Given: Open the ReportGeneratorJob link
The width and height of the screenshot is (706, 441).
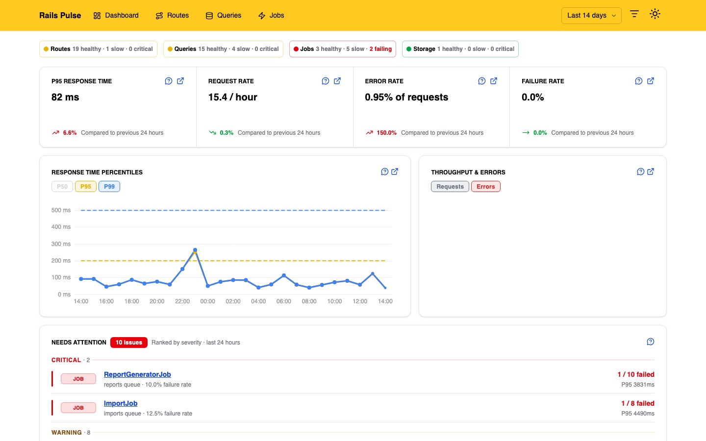Looking at the screenshot, I should [x=137, y=374].
